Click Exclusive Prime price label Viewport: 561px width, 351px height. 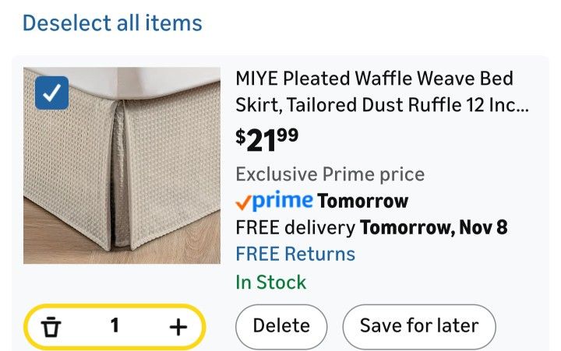point(330,174)
